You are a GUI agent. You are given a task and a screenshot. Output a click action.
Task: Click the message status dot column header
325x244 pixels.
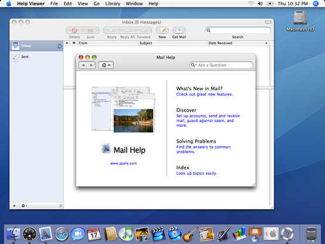coord(67,43)
